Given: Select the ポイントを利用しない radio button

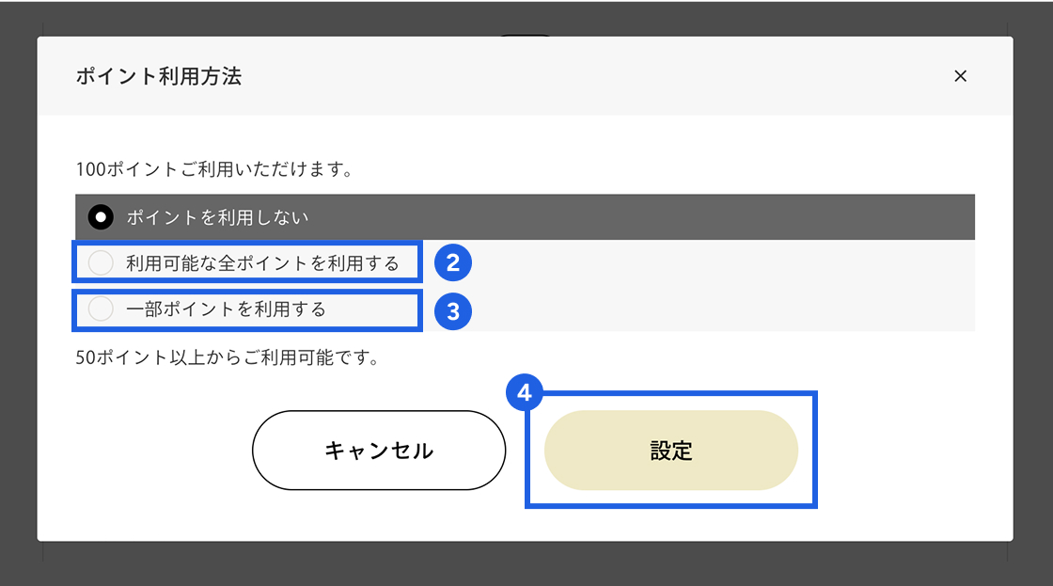Looking at the screenshot, I should 100,217.
